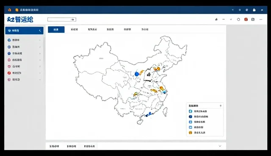
Task: Click the white lock icon in the title bar
Action: coord(254,10)
